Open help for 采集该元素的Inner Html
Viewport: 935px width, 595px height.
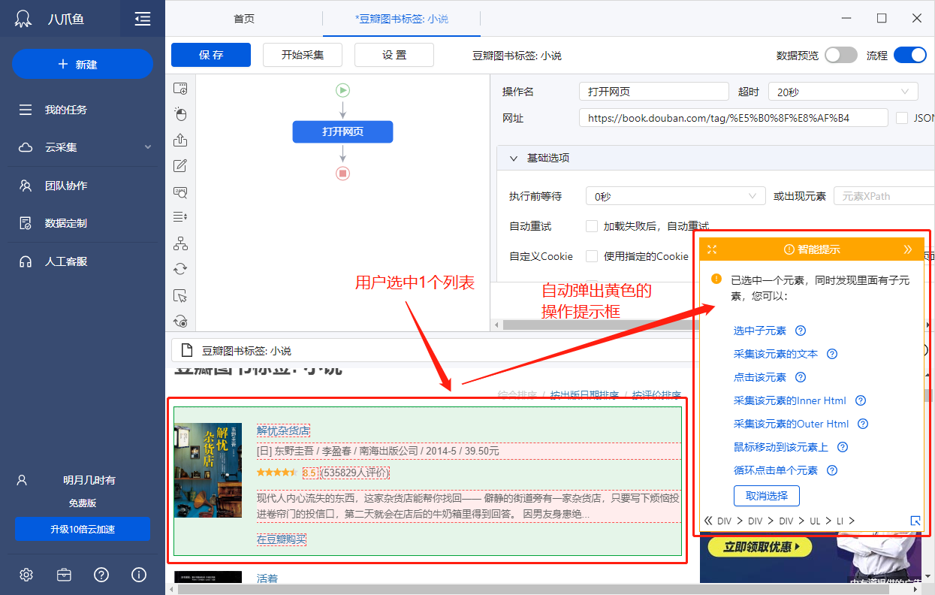pos(861,400)
